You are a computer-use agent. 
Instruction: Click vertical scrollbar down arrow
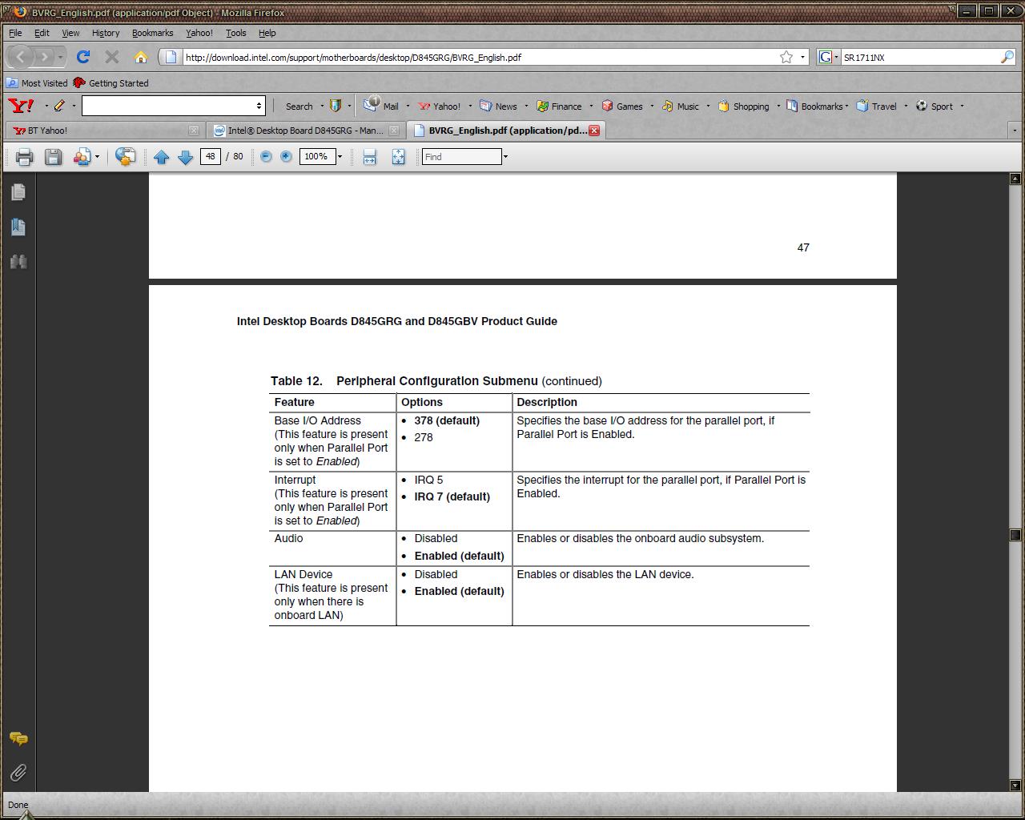[x=1015, y=786]
